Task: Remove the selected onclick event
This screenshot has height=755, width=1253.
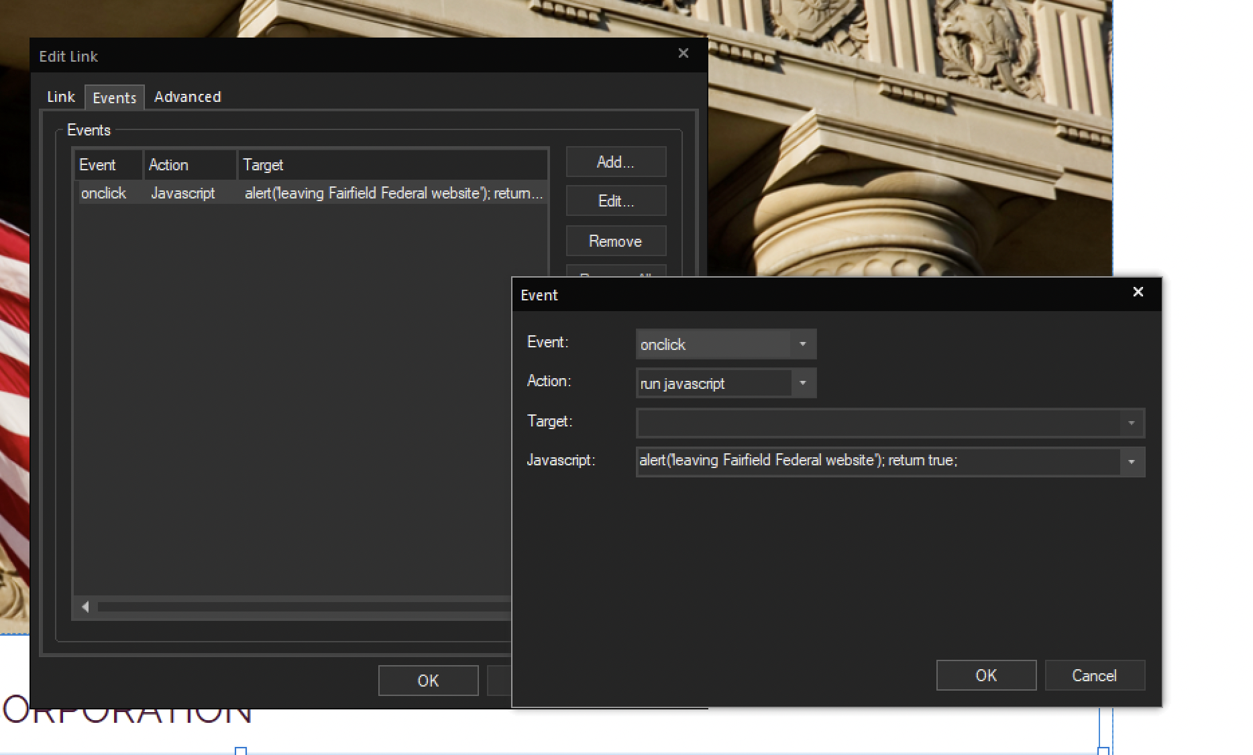Action: click(616, 241)
